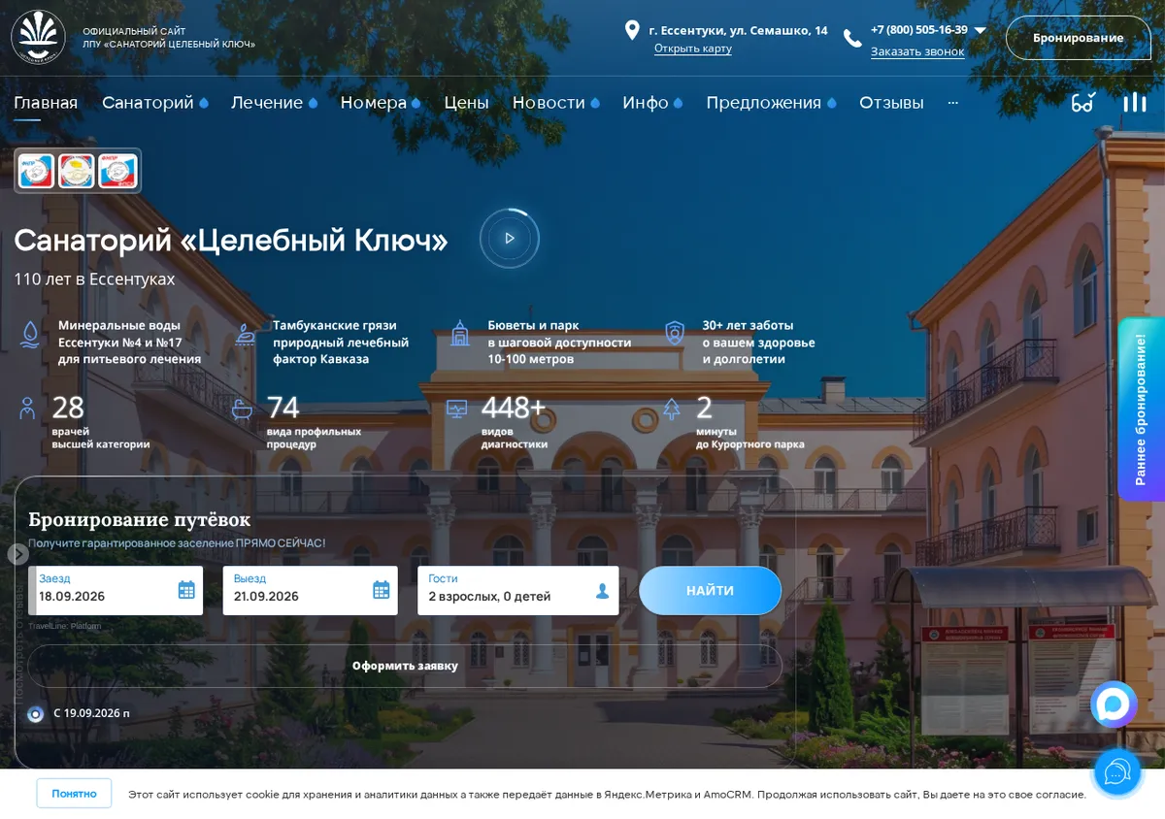This screenshot has height=819, width=1165.
Task: Open the Цены menu item
Action: (466, 103)
